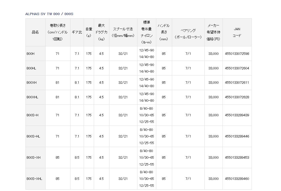
Task: Select the 800S-XHL row label
Action: [34, 179]
